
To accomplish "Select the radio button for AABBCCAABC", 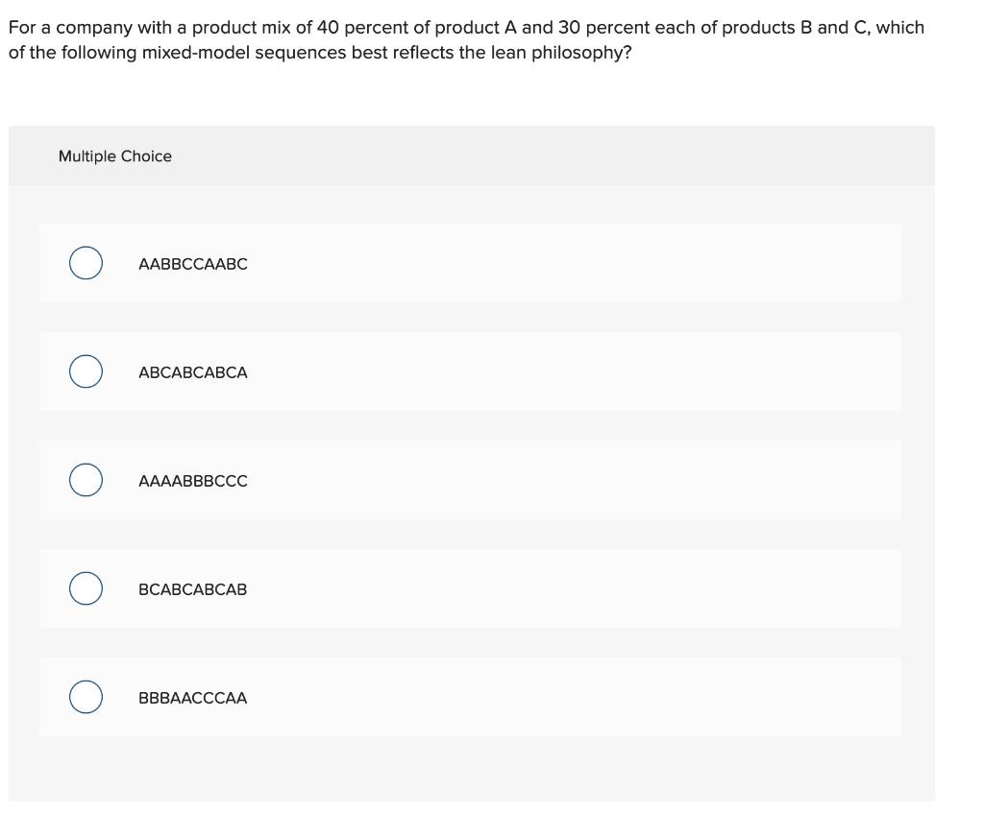I will click(85, 262).
